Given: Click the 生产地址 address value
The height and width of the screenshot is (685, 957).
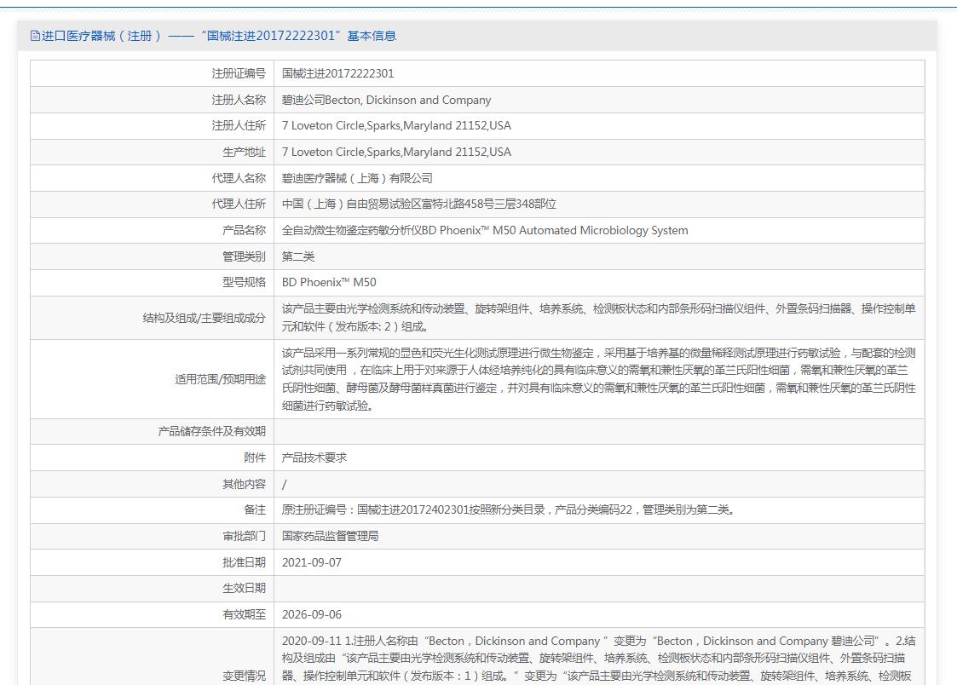Looking at the screenshot, I should tap(396, 153).
